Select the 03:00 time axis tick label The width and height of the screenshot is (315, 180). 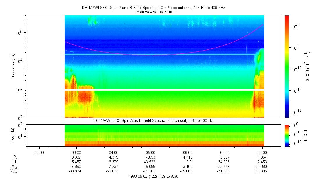coord(76,152)
